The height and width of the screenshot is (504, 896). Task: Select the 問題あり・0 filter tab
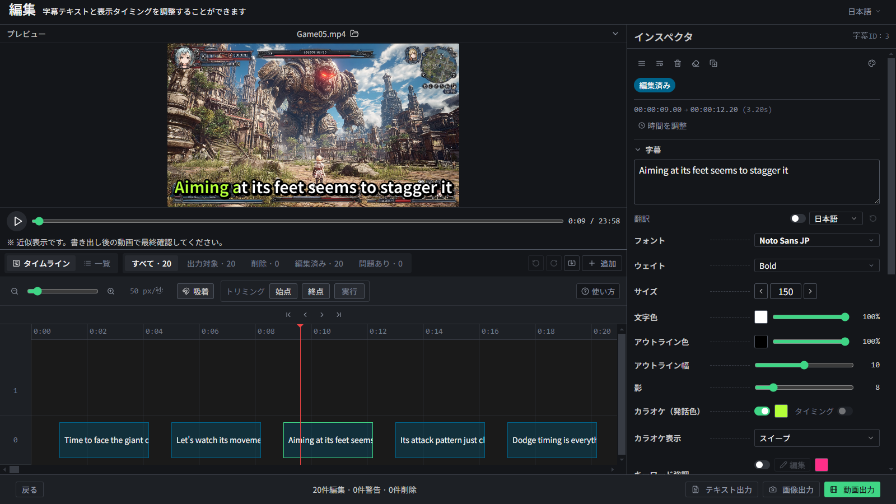click(381, 263)
